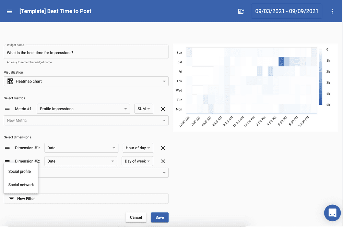The height and width of the screenshot is (227, 343).
Task: Change the SUM aggregation dropdown
Action: [144, 109]
